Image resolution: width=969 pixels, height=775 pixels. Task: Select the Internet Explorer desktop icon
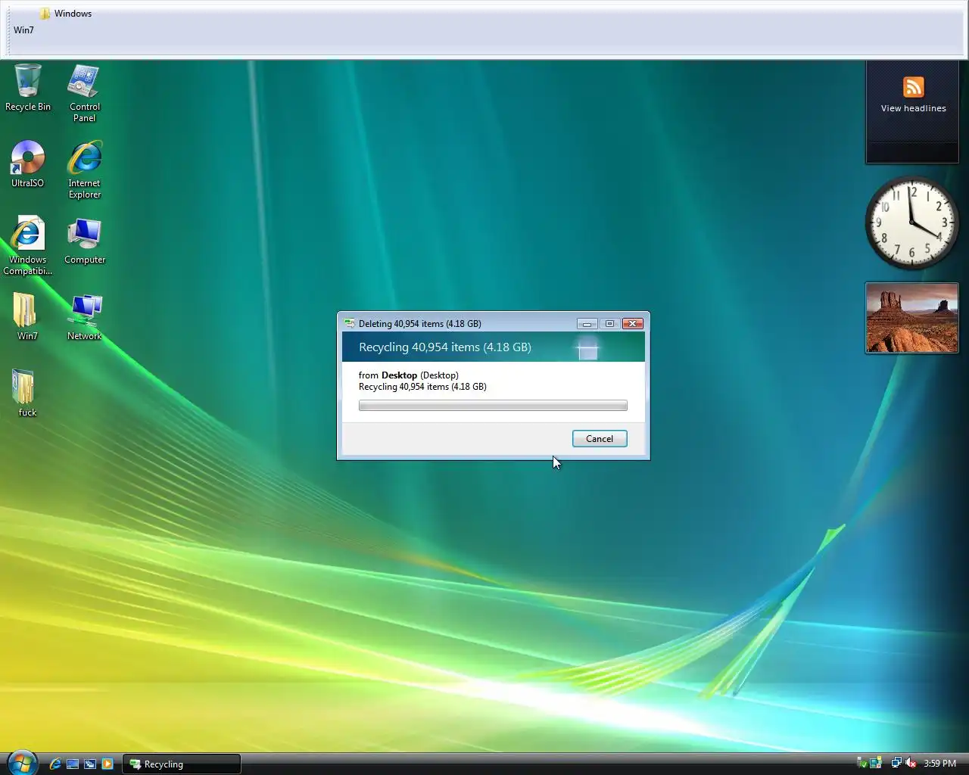pos(84,170)
